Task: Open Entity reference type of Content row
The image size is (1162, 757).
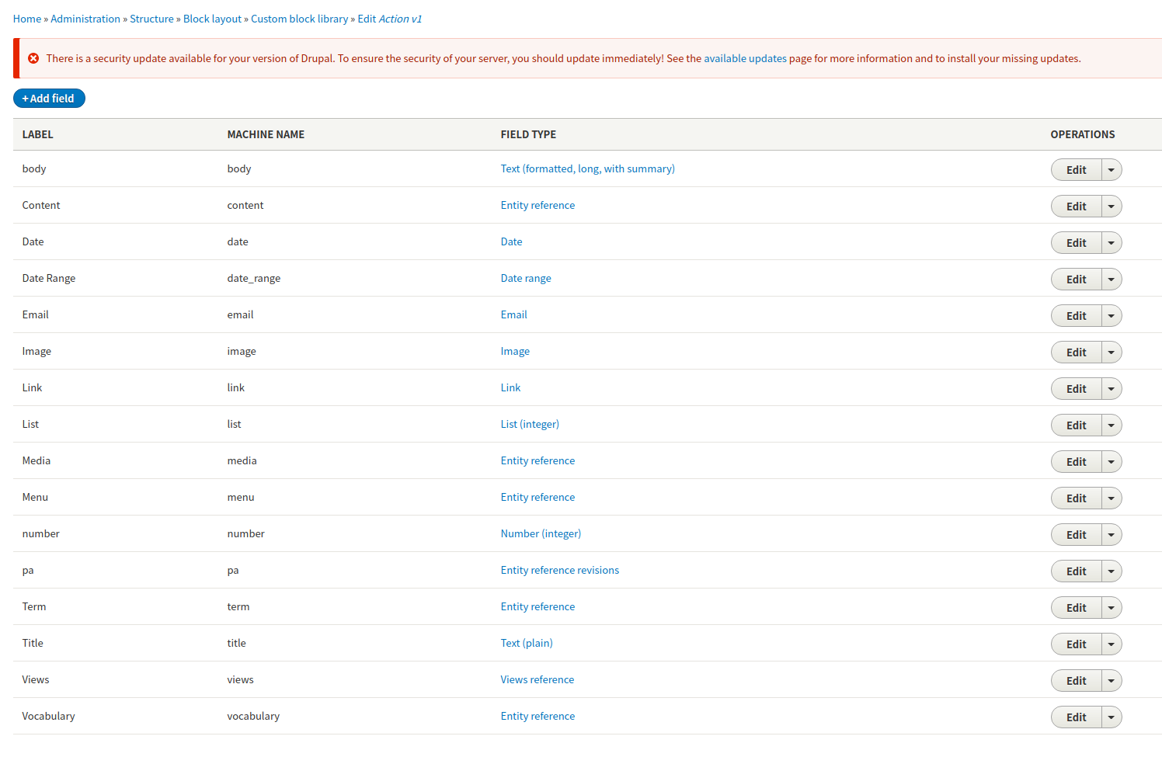Action: [538, 205]
